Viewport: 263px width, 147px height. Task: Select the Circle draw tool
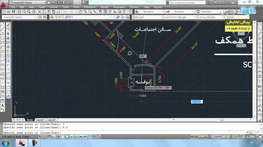click(x=2, y=51)
